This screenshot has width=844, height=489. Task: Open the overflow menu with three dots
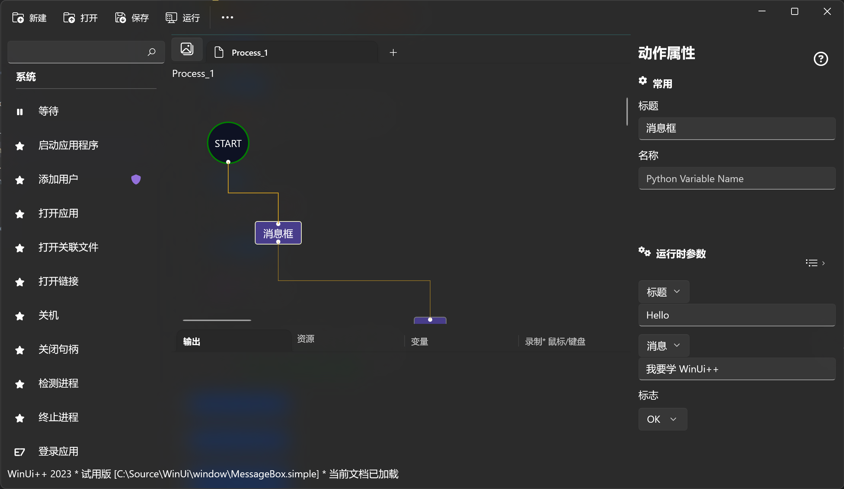pos(227,17)
